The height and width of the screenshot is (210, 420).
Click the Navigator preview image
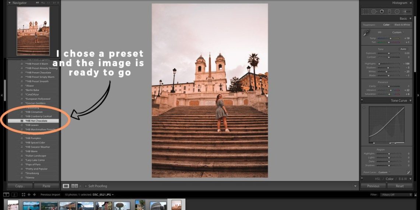(x=33, y=31)
